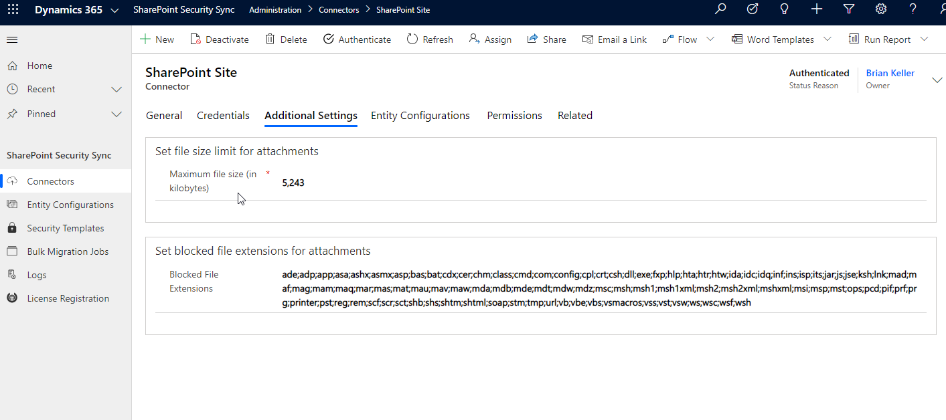Click Share in the command bar
Viewport: 946px width, 420px height.
(x=547, y=39)
